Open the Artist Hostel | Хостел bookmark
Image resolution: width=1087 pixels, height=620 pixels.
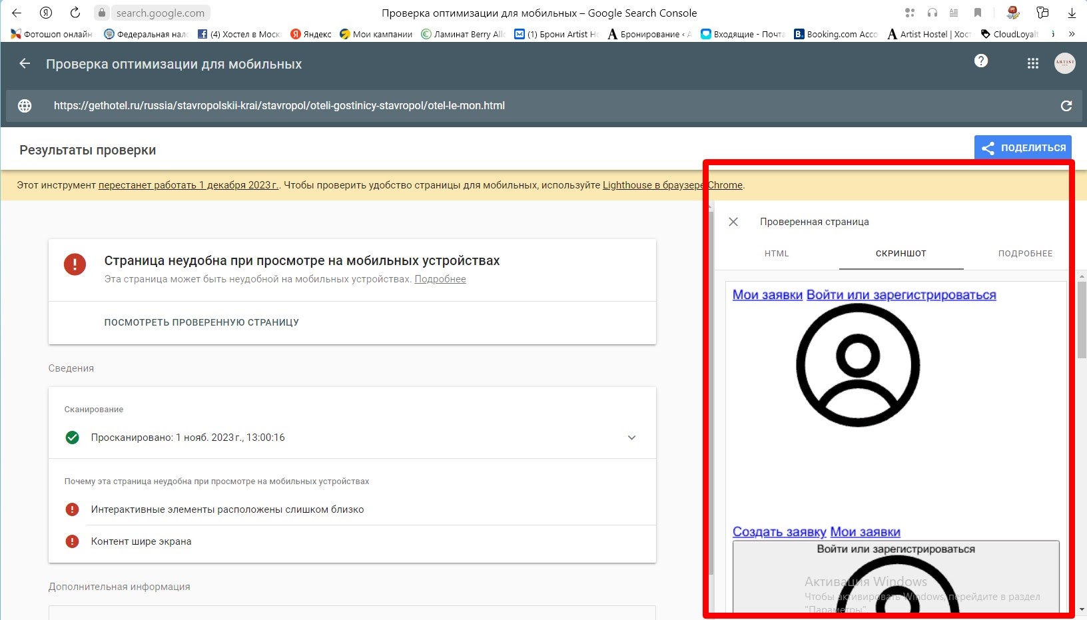(x=930, y=34)
